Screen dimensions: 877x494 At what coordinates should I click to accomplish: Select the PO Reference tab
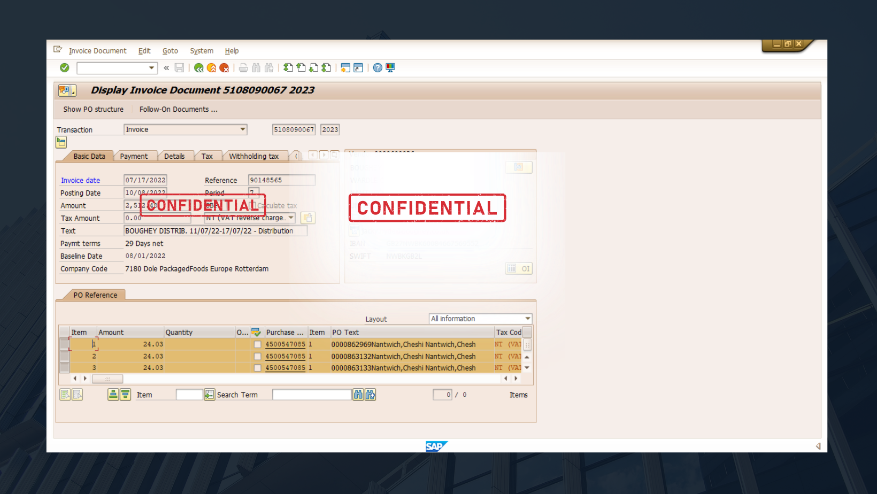(x=95, y=295)
